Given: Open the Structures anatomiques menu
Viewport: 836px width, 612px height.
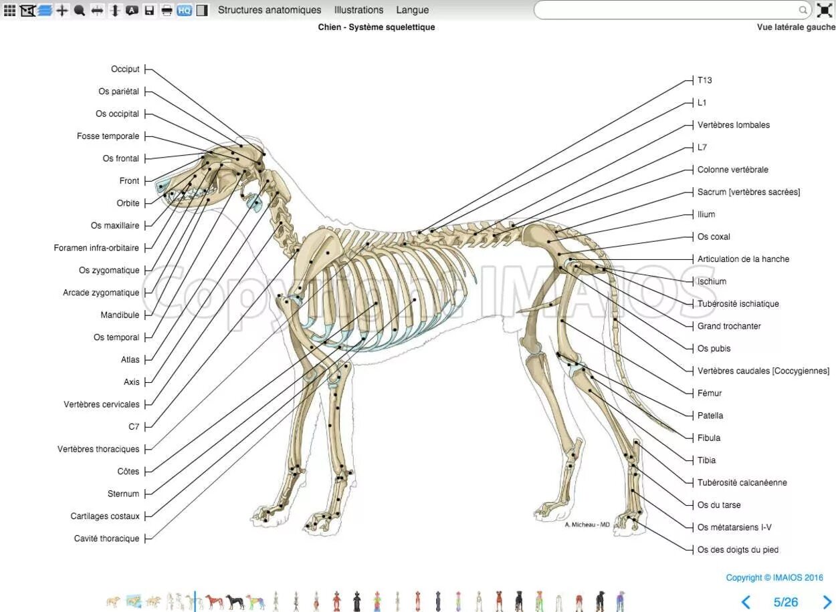Looking at the screenshot, I should (270, 10).
